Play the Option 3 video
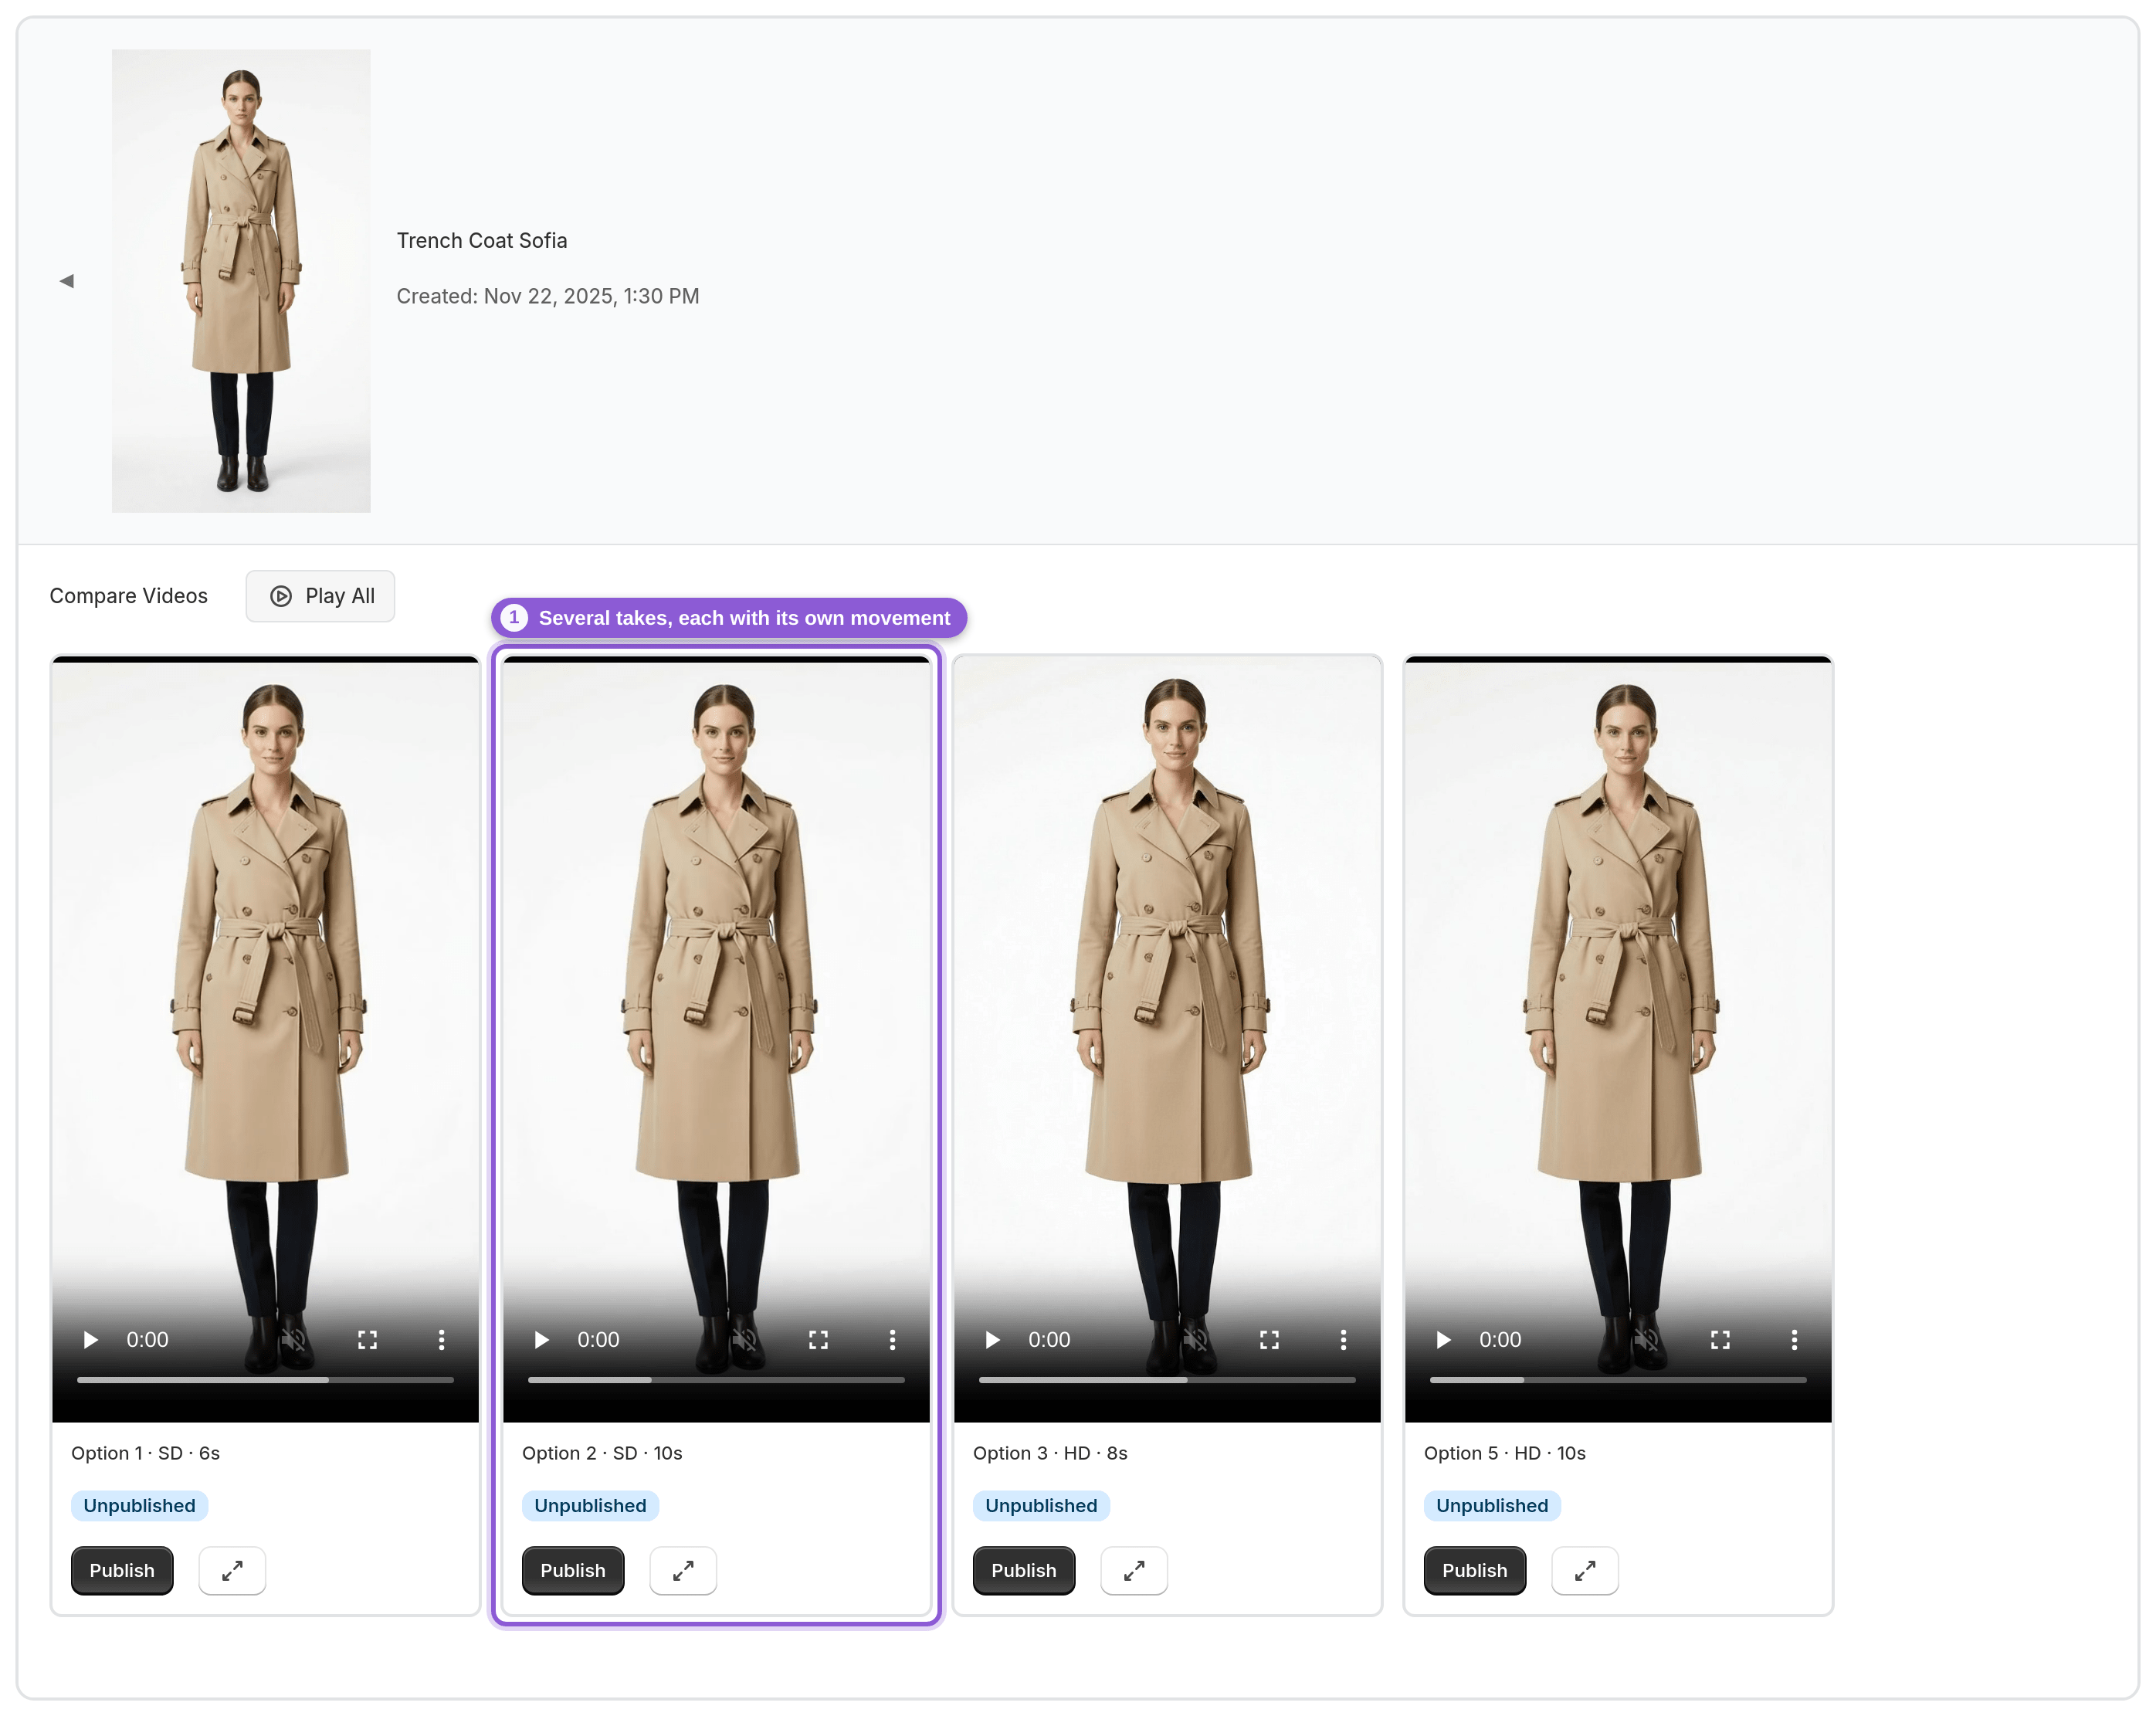 point(992,1340)
